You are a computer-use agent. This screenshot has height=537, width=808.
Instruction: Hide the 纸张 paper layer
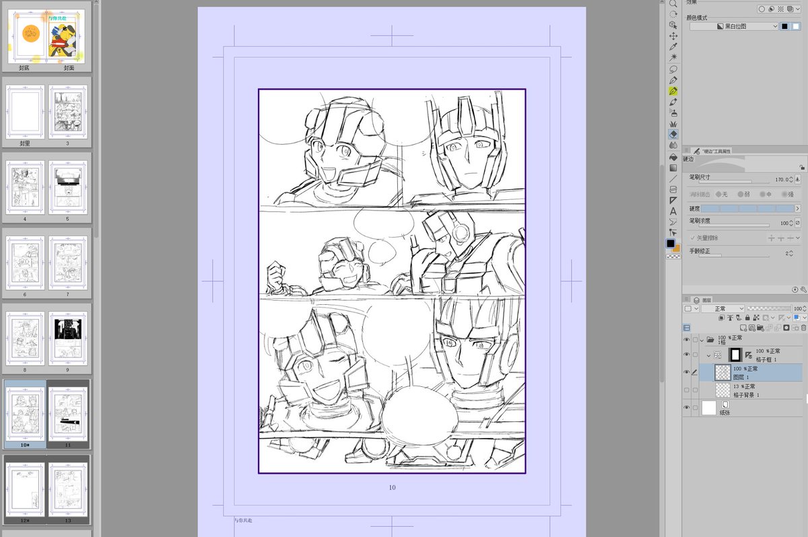click(x=686, y=408)
